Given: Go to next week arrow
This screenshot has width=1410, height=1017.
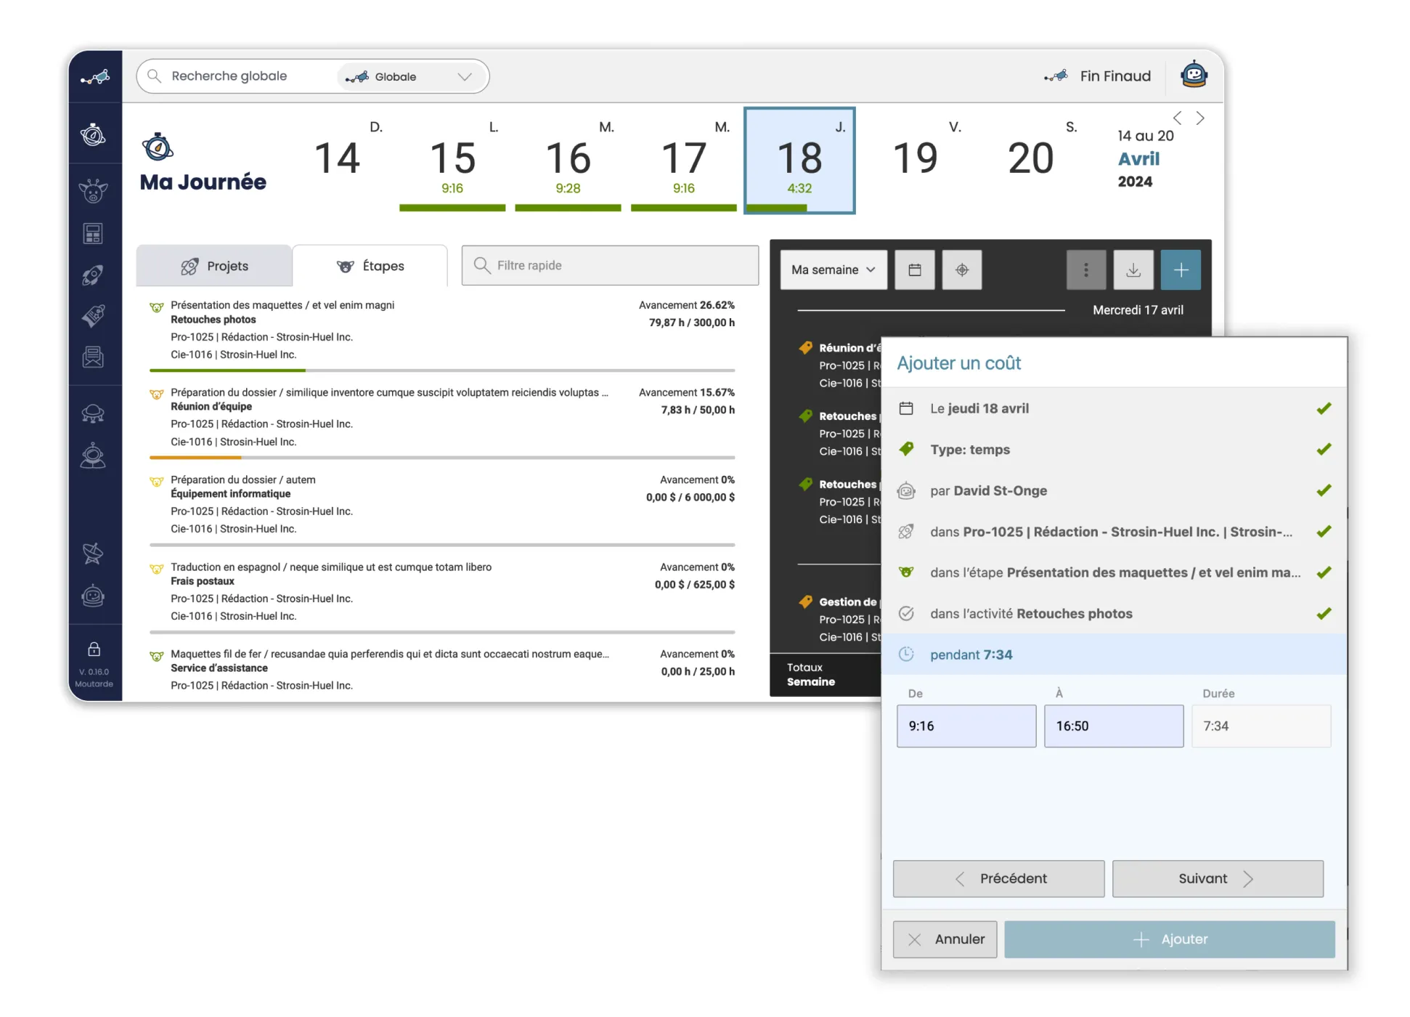Looking at the screenshot, I should 1200,118.
